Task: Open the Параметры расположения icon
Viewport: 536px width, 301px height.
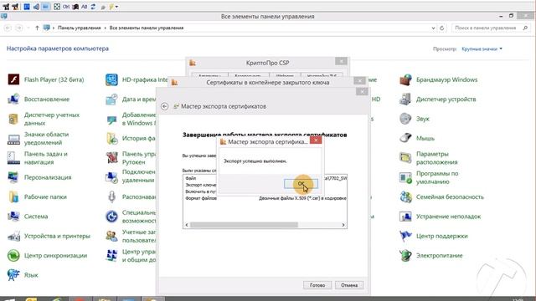Action: click(x=405, y=158)
